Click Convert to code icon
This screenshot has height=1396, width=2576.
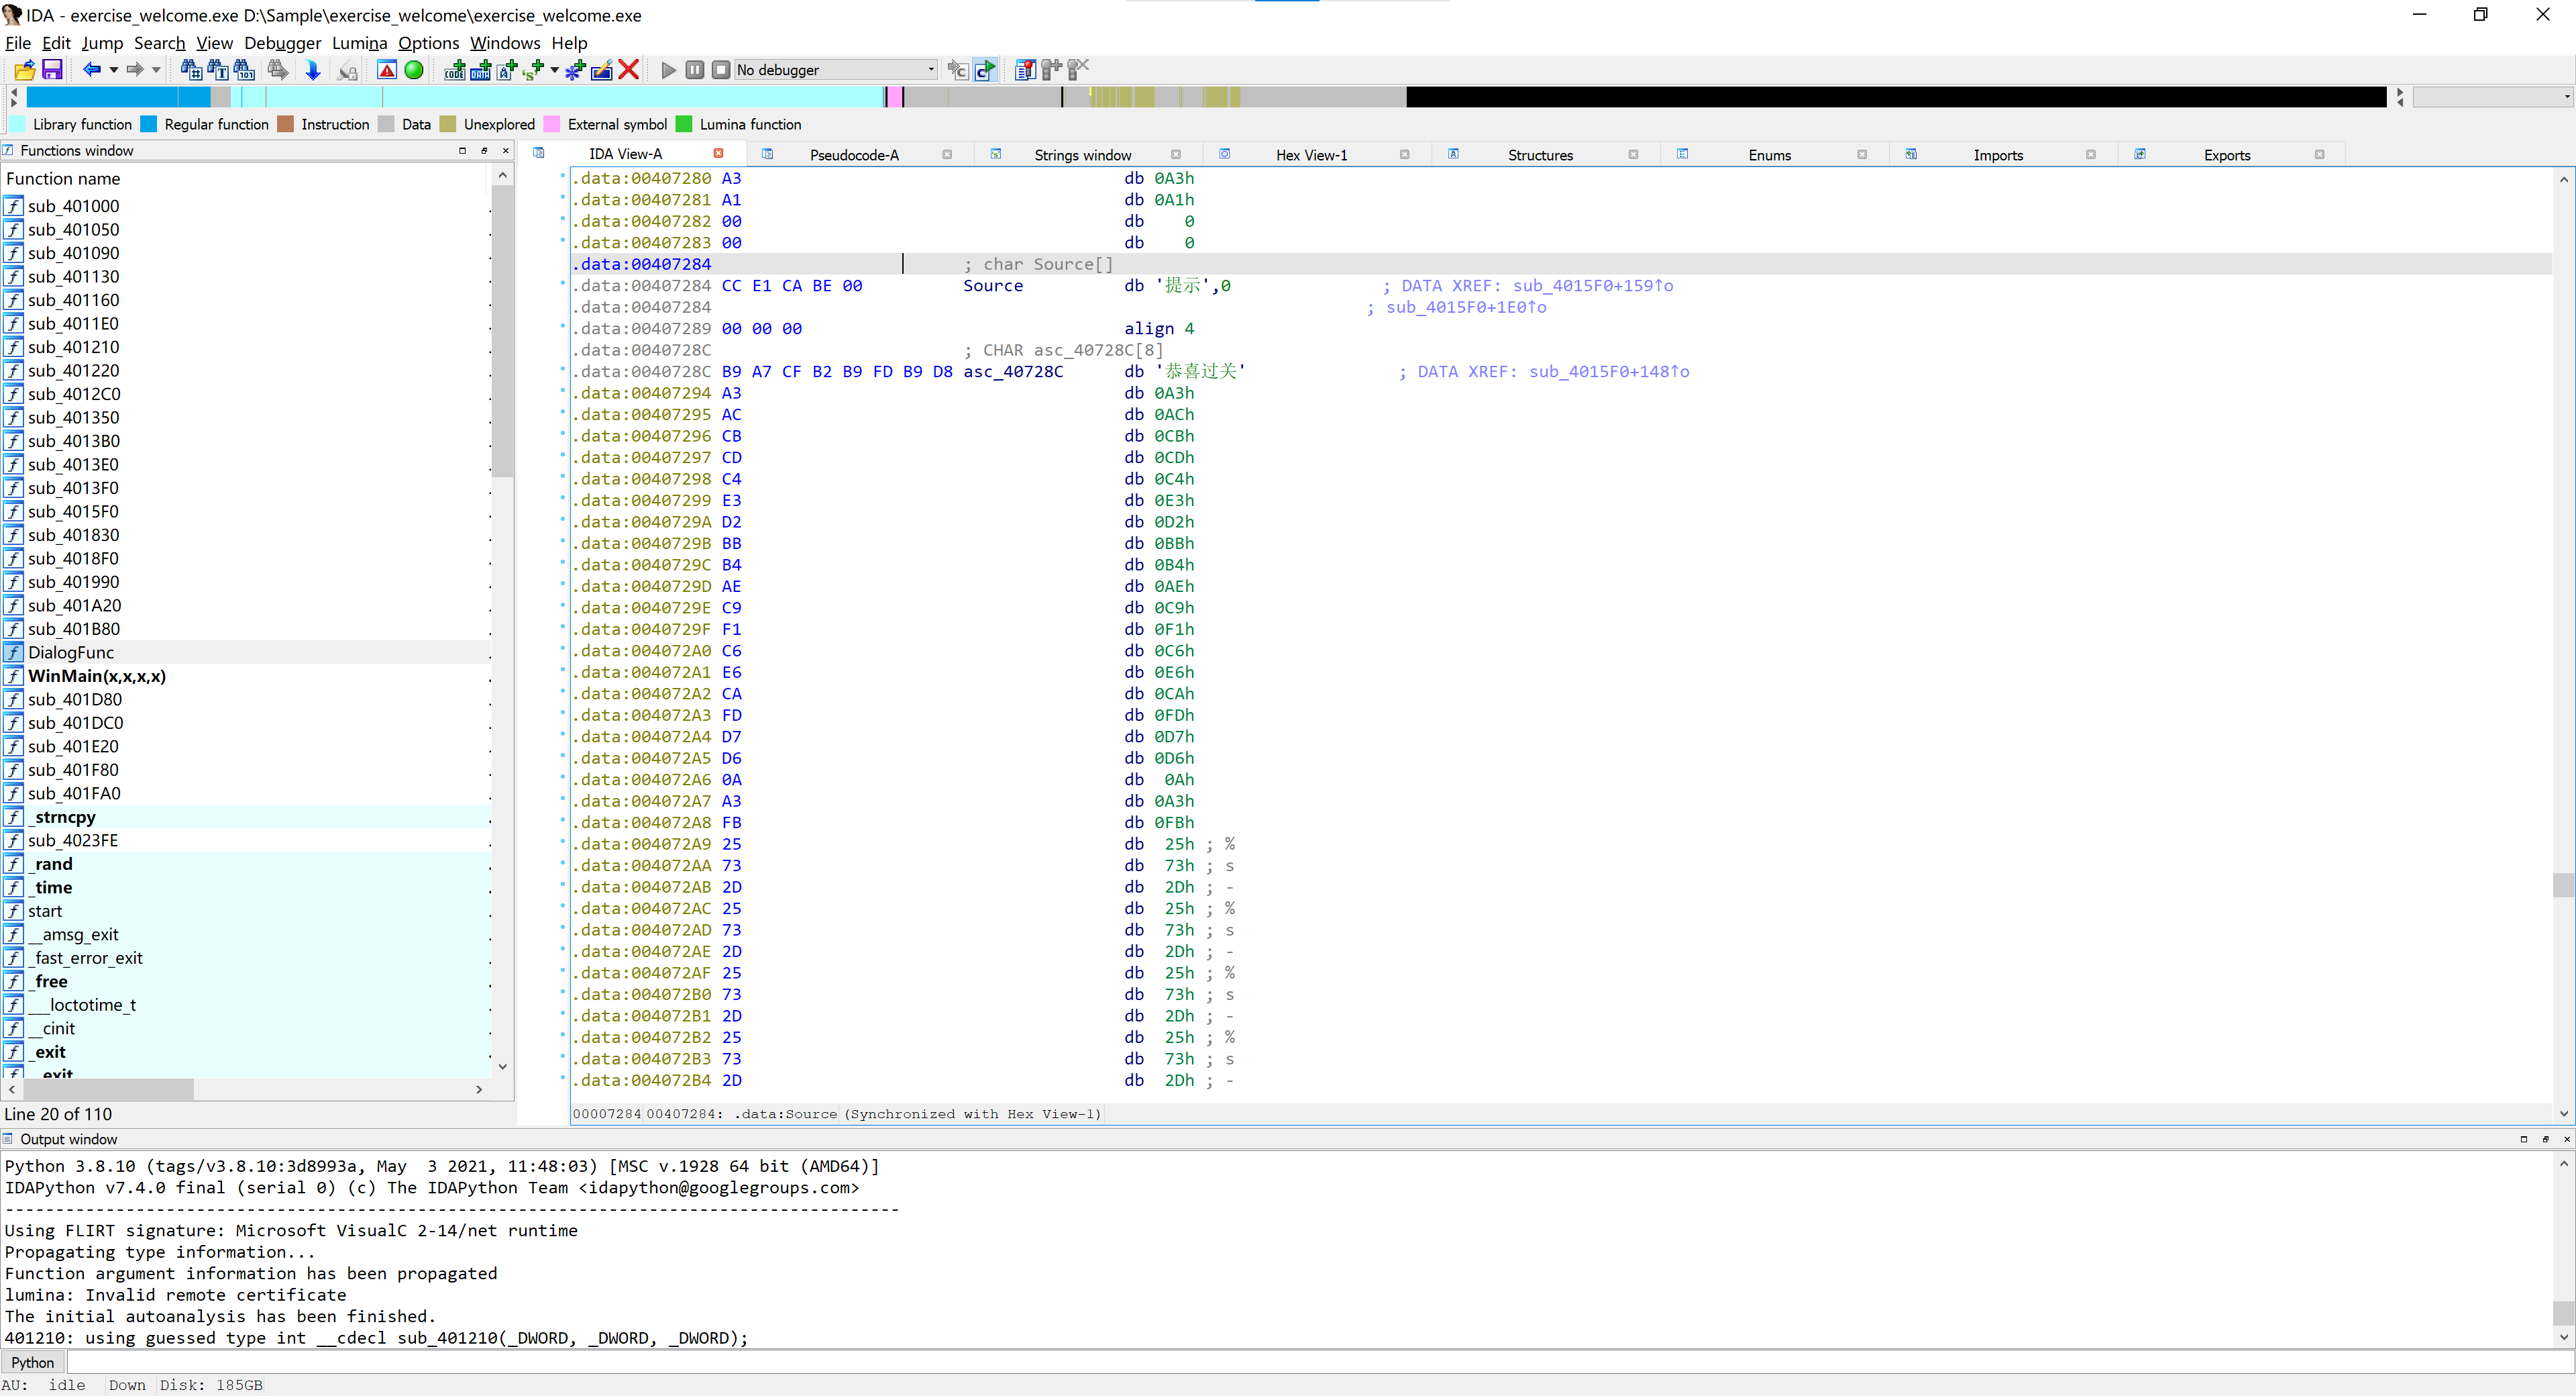click(x=455, y=70)
